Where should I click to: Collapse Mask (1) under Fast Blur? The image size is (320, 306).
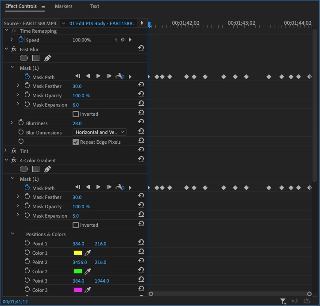click(x=13, y=67)
